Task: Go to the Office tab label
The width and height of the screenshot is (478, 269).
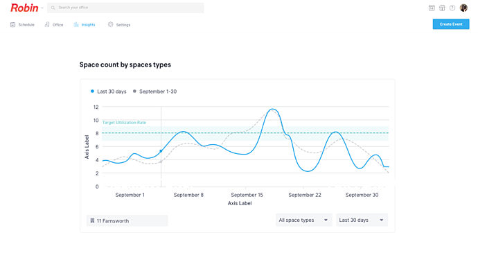Action: tap(58, 25)
